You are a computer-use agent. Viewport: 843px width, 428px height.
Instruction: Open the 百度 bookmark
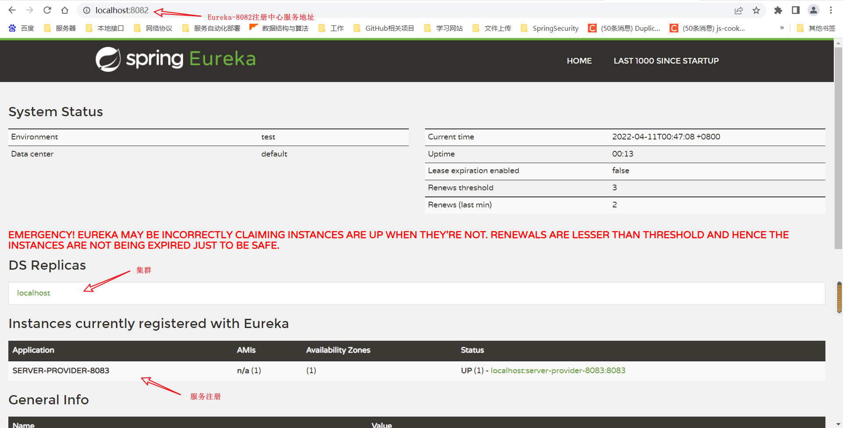[21, 28]
